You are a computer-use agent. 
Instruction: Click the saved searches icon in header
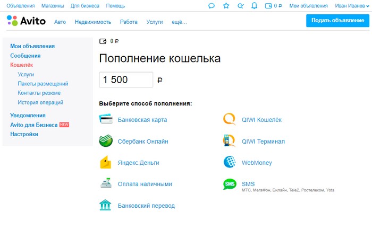(240, 6)
